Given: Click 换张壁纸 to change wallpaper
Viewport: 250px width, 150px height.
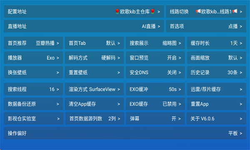Looking at the screenshot, I should tap(33, 72).
